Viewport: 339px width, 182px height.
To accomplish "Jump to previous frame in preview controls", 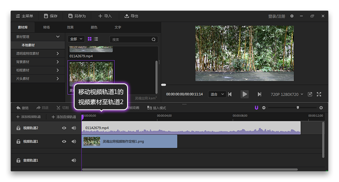I will click(230, 94).
